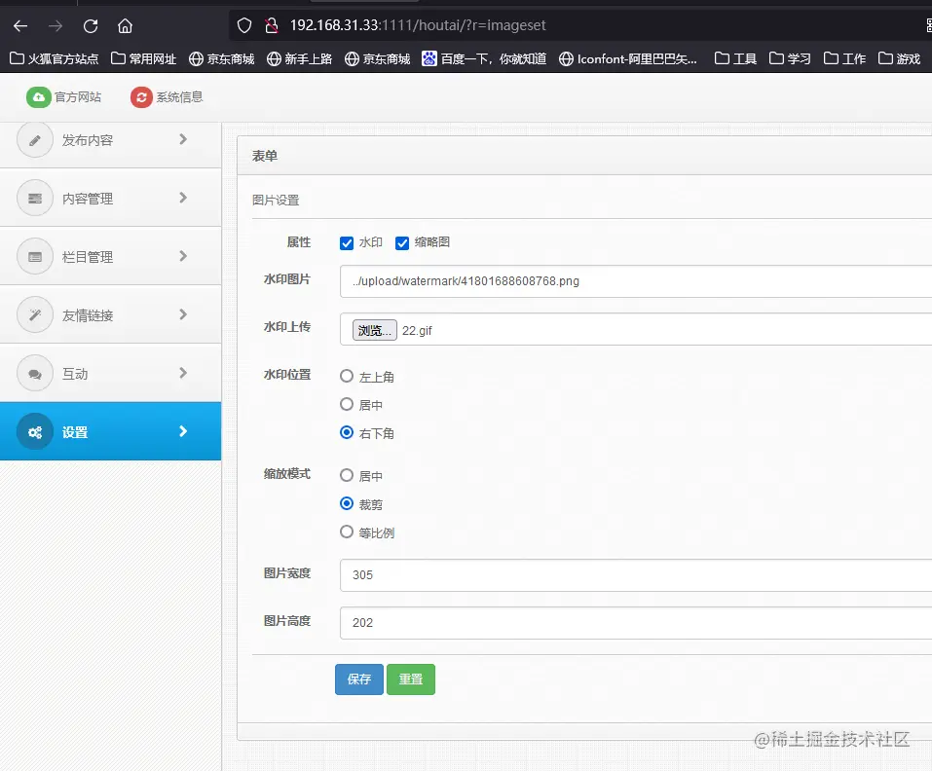The width and height of the screenshot is (932, 771).
Task: Click the 图片宽度 input field
Action: [636, 575]
